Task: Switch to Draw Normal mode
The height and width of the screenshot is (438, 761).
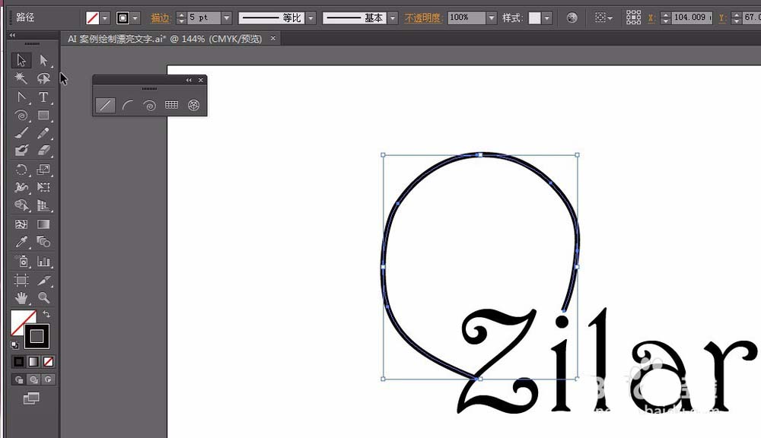Action: [x=19, y=379]
